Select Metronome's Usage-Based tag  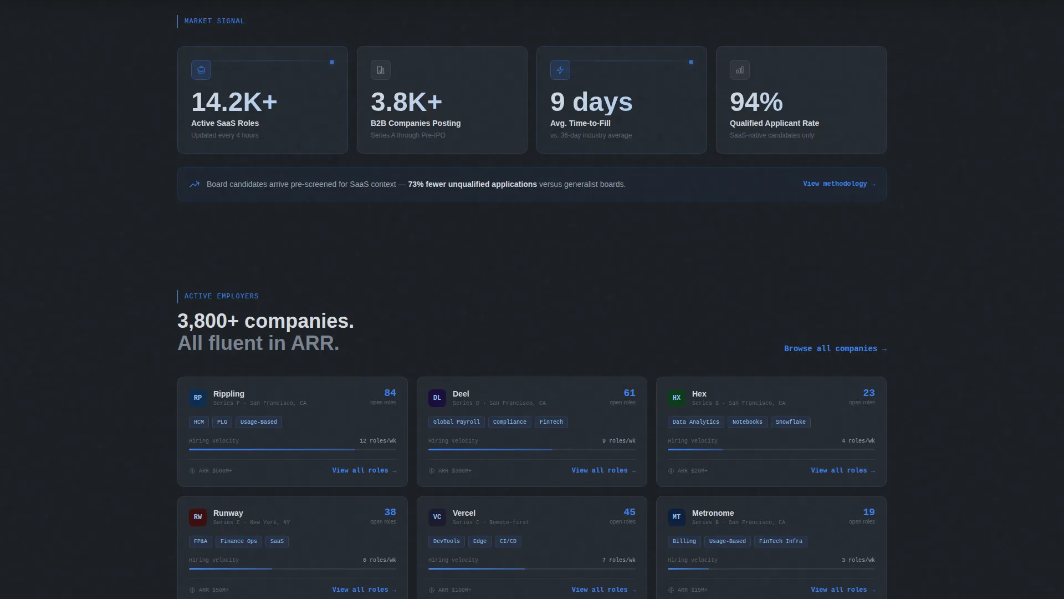[728, 541]
